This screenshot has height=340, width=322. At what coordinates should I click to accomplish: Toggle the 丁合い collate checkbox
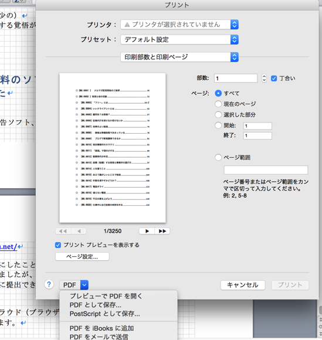pos(274,79)
